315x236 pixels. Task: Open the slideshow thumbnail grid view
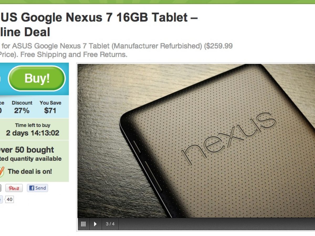coord(83,224)
